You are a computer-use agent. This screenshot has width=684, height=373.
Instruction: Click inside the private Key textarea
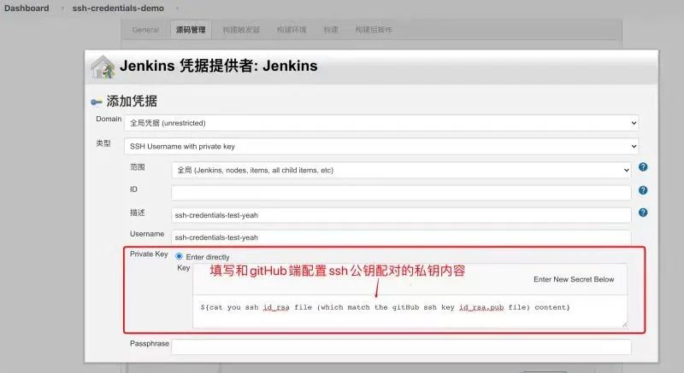point(410,312)
